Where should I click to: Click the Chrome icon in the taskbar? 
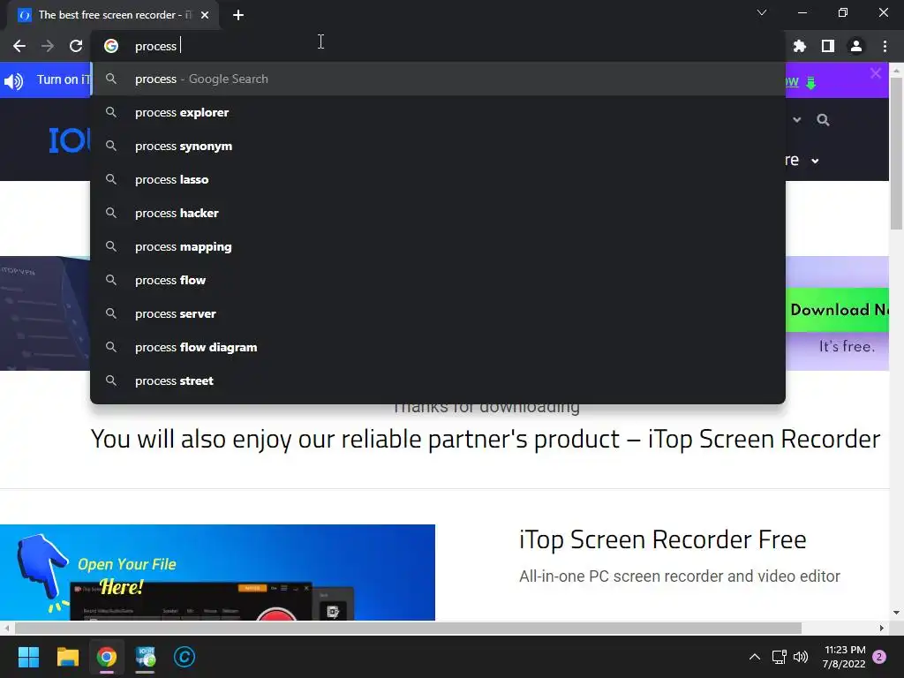point(107,657)
